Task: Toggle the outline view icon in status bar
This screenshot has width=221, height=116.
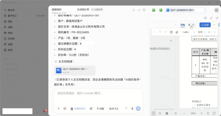Action: pos(154,113)
